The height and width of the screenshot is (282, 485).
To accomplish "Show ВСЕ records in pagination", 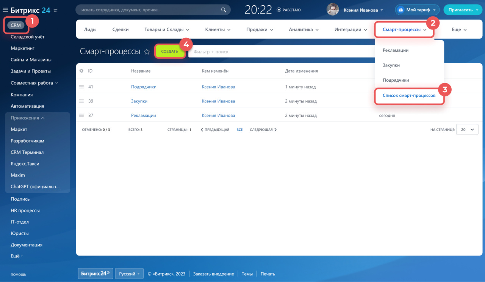I will [239, 130].
